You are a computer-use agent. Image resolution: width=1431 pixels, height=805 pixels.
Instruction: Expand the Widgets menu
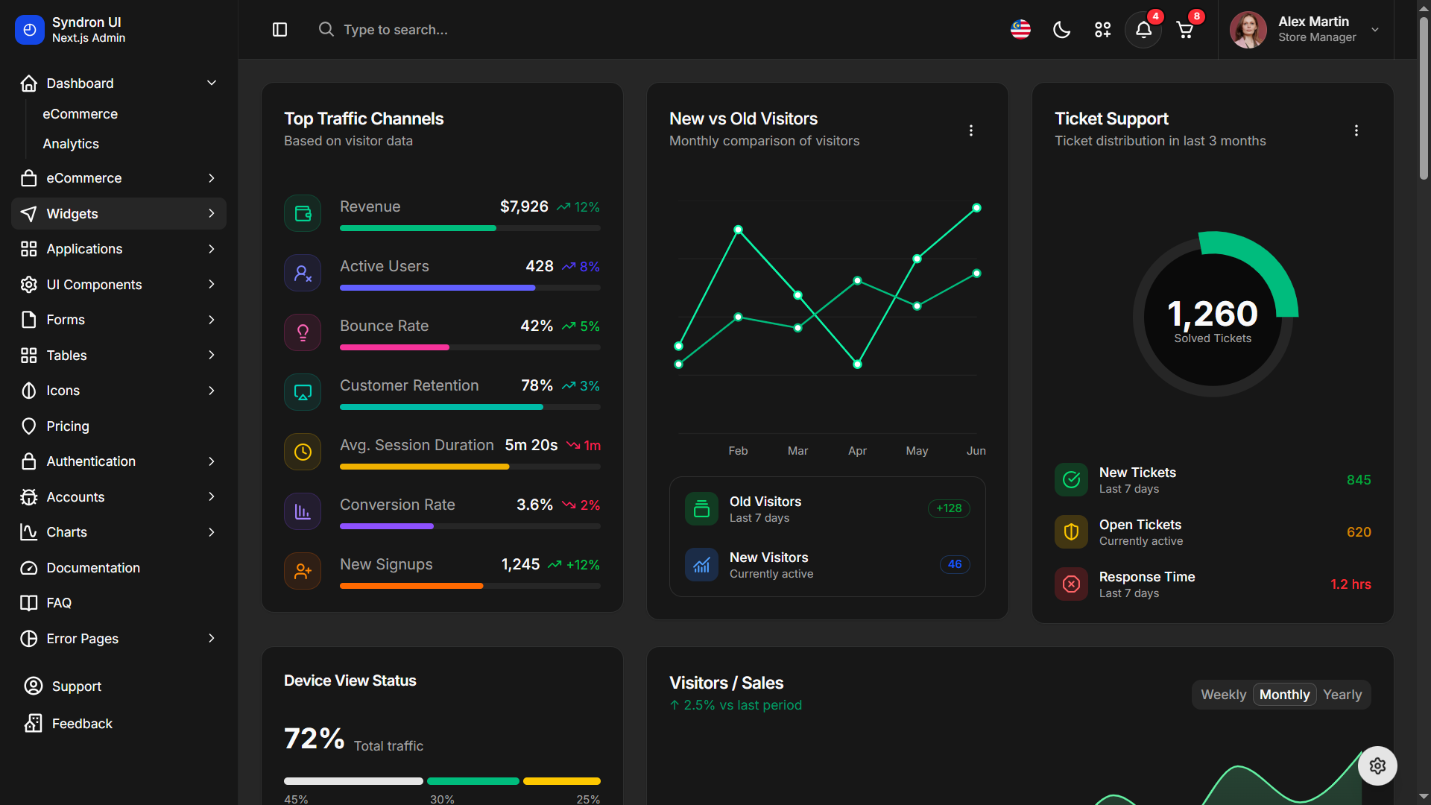119,214
